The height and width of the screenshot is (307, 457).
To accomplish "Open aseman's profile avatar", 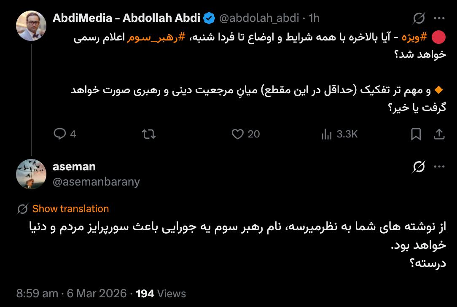I will tap(31, 174).
